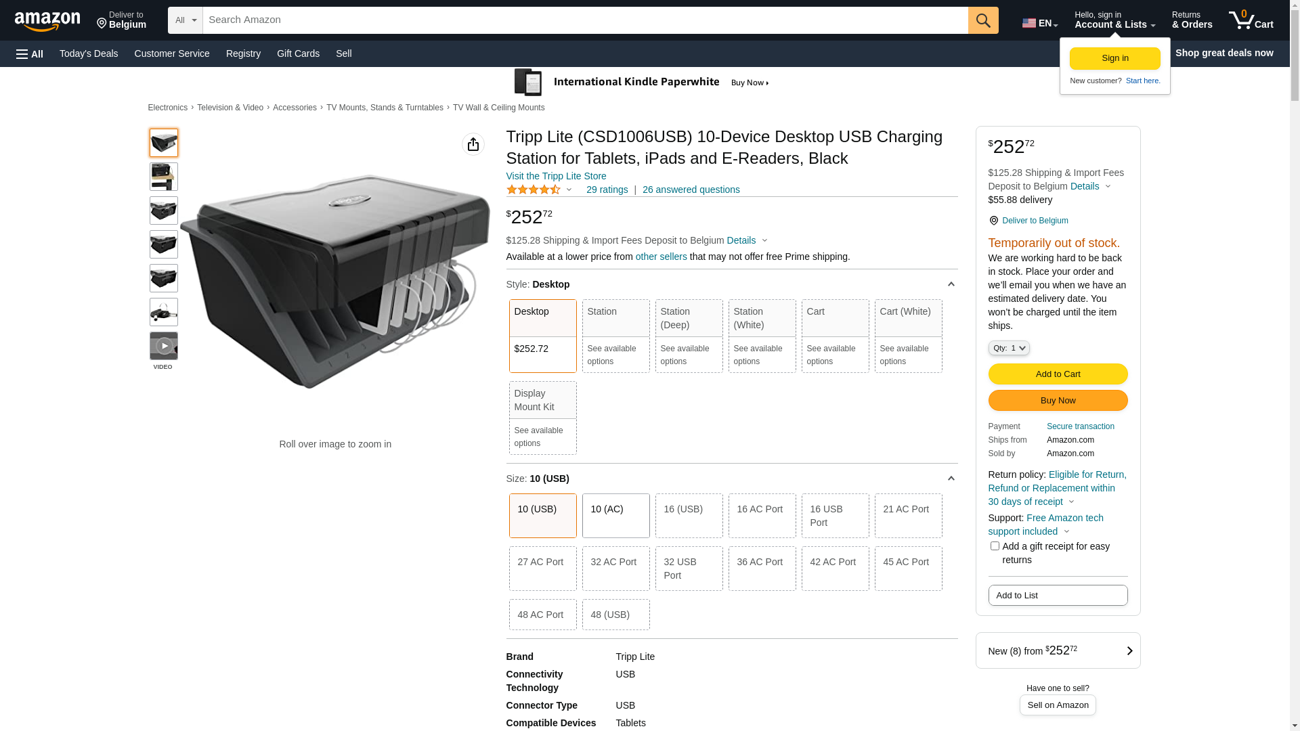Play the product video thumbnail
1300x731 pixels.
click(163, 346)
